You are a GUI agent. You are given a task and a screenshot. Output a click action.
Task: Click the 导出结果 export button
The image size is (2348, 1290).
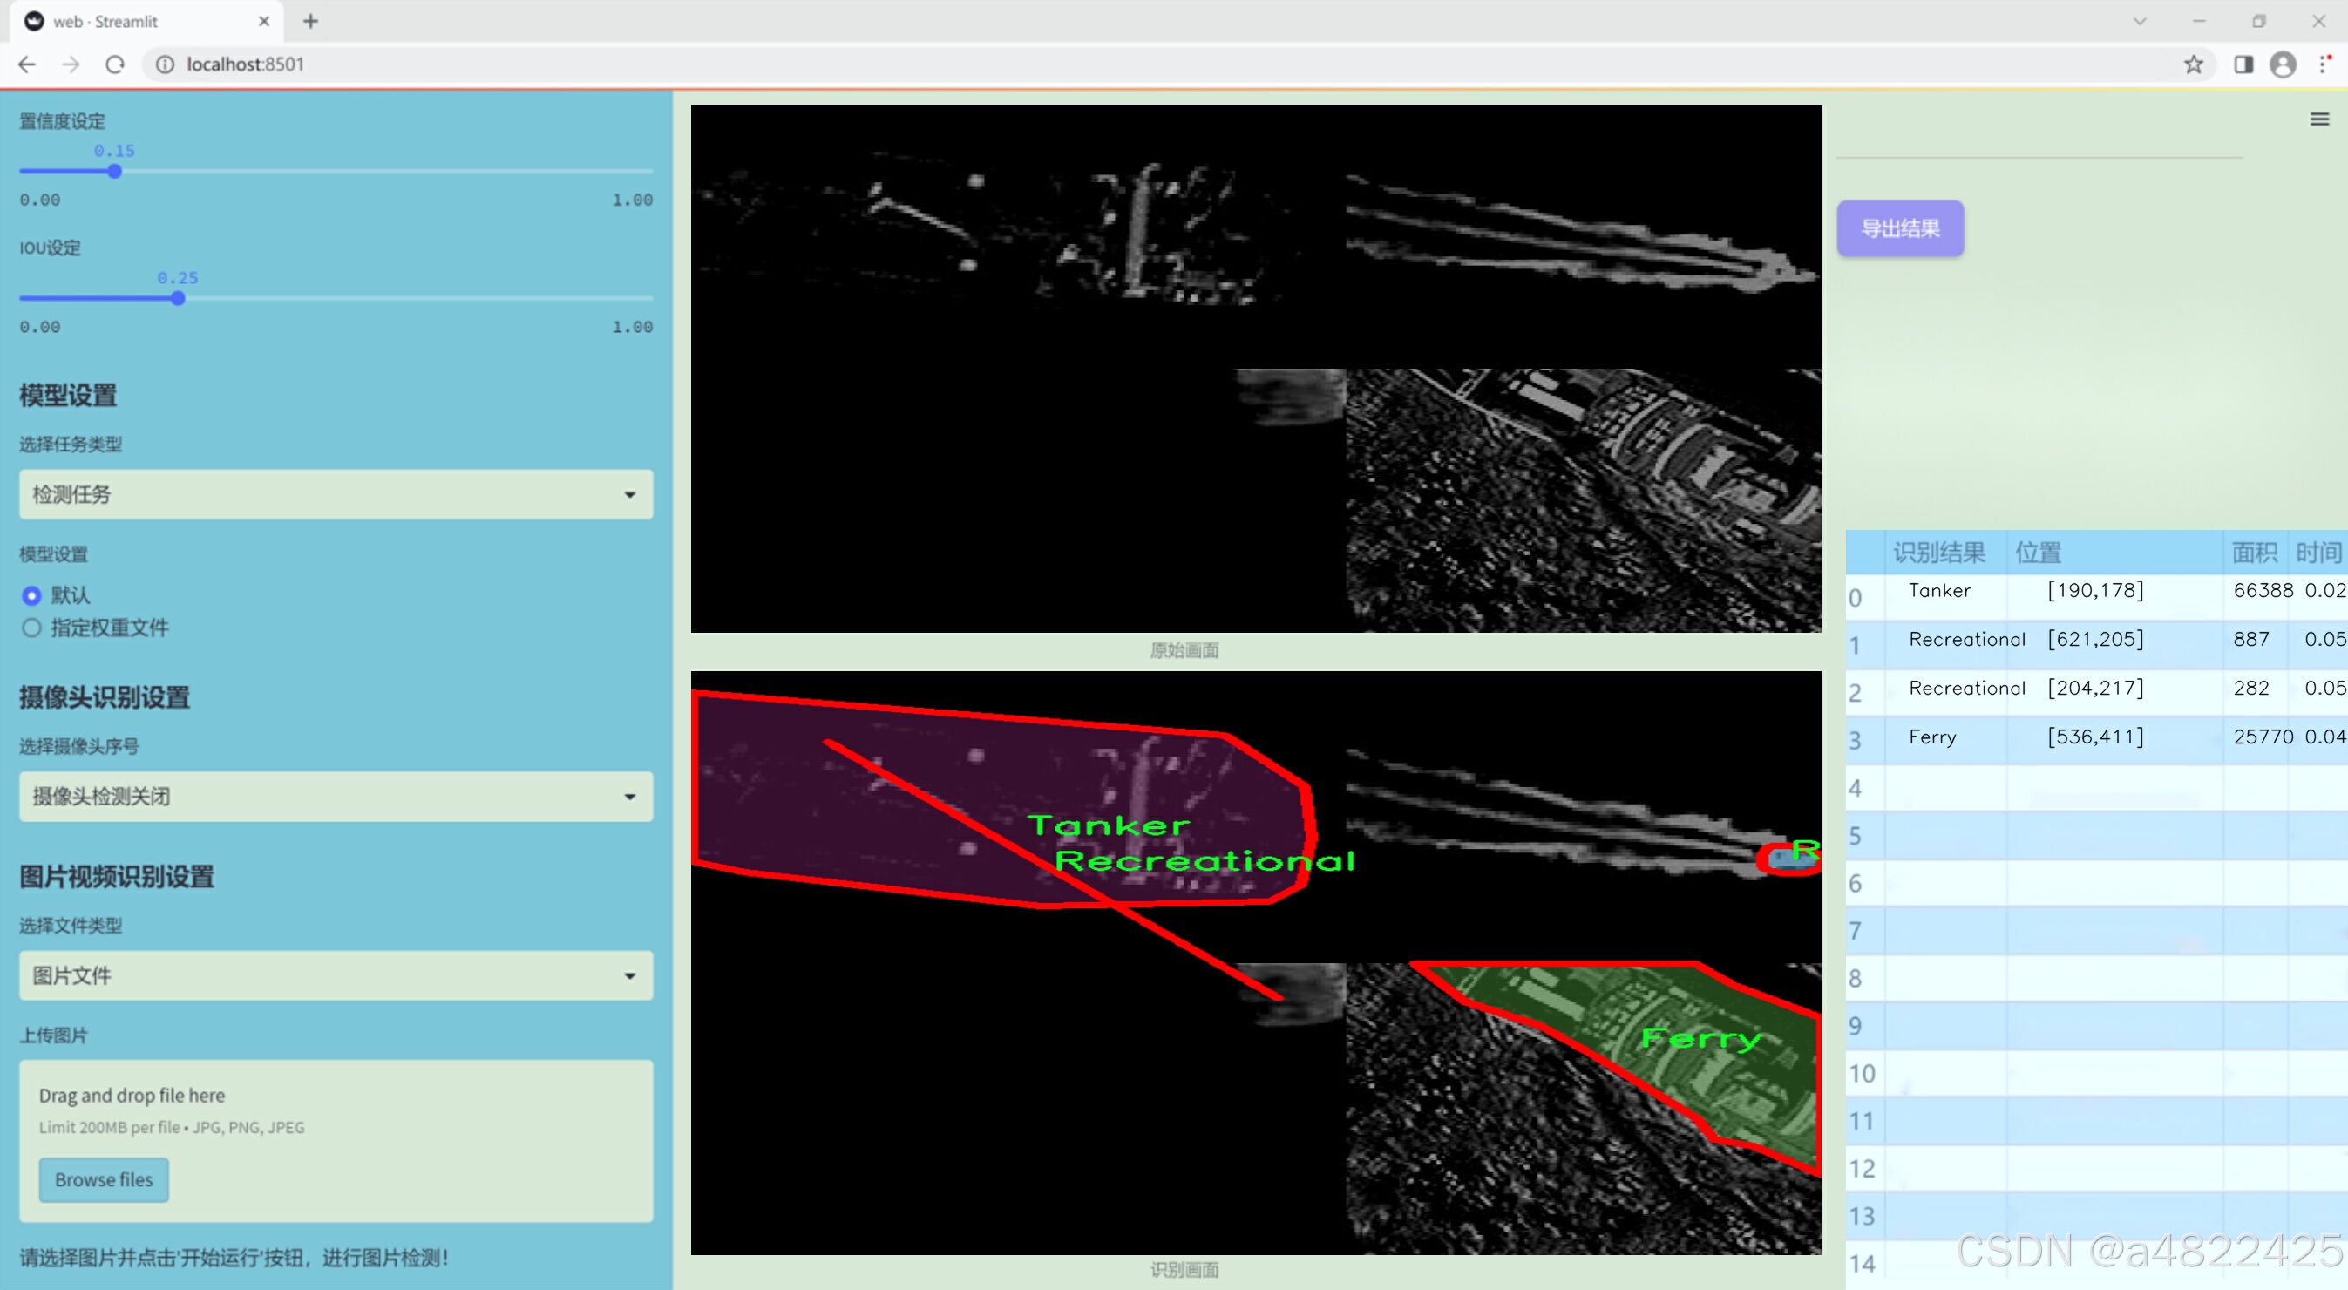pos(1899,229)
